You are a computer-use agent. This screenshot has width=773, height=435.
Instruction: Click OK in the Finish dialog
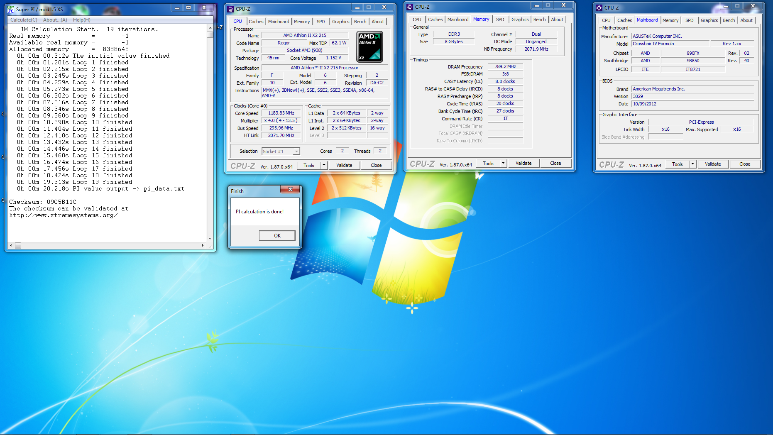tap(277, 236)
